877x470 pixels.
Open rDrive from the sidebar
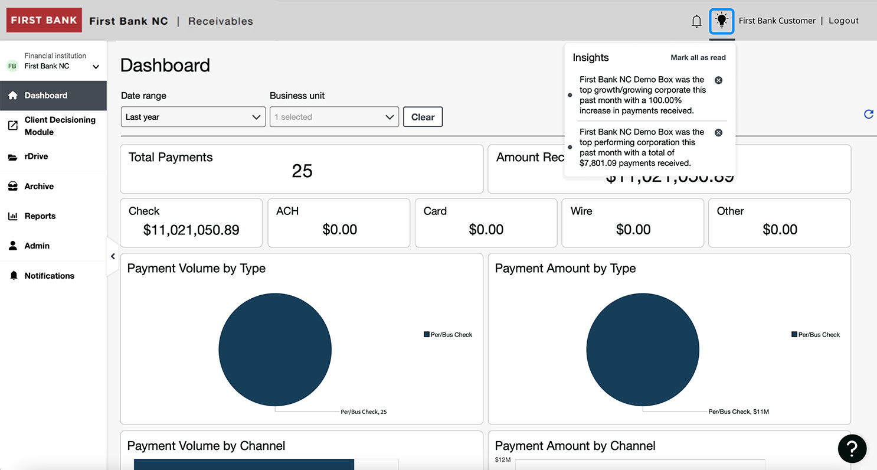[53, 156]
